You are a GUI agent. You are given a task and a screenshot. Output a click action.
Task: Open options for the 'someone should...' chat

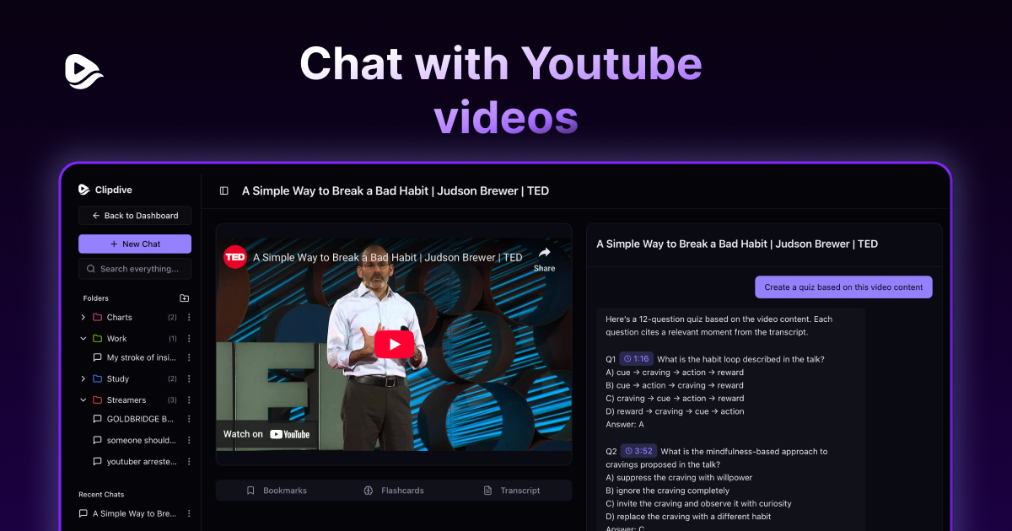pos(189,440)
